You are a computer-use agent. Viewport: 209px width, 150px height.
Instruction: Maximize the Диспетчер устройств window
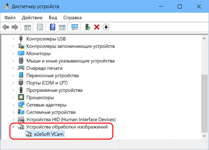pos(180,7)
